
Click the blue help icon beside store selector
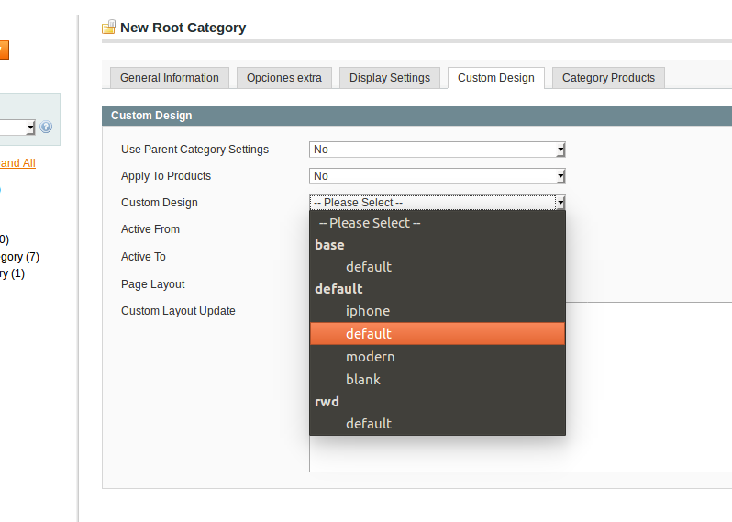tap(46, 128)
